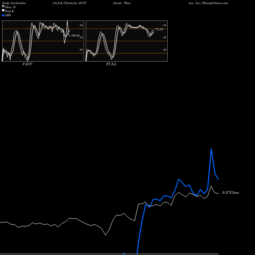This screenshot has width=255, height=255.
Task: Click the '3.37Close' price label
Action: 231,193
